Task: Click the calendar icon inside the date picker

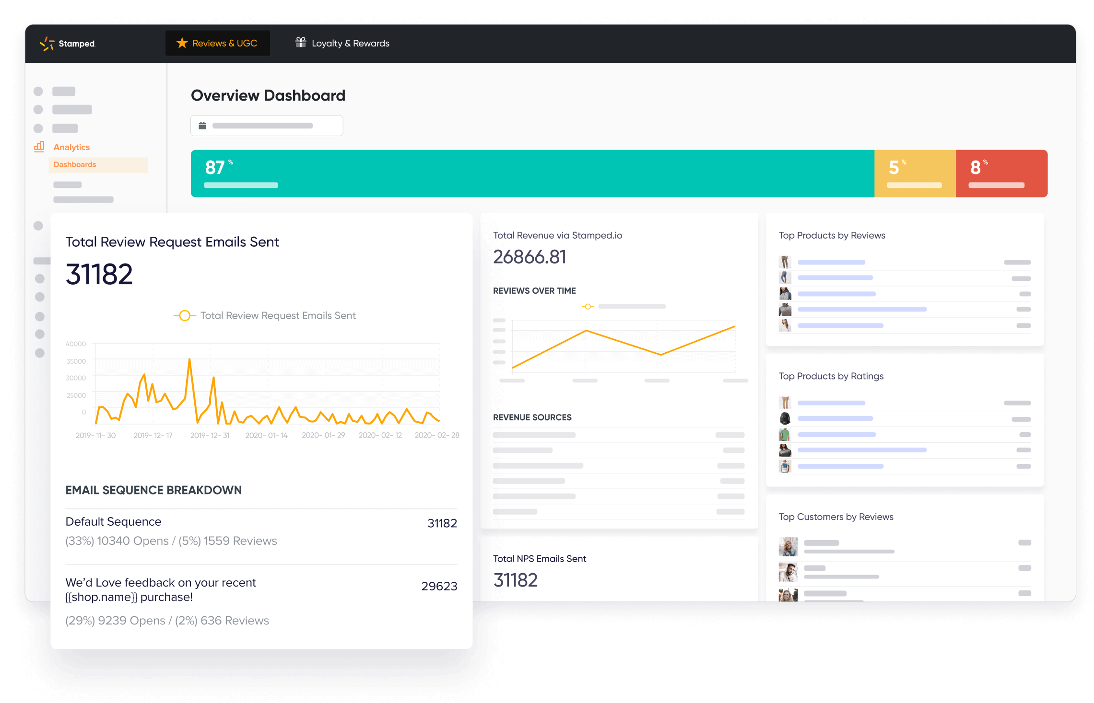Action: 203,125
